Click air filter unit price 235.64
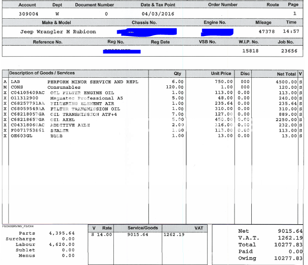308x265 pixels. 224,103
